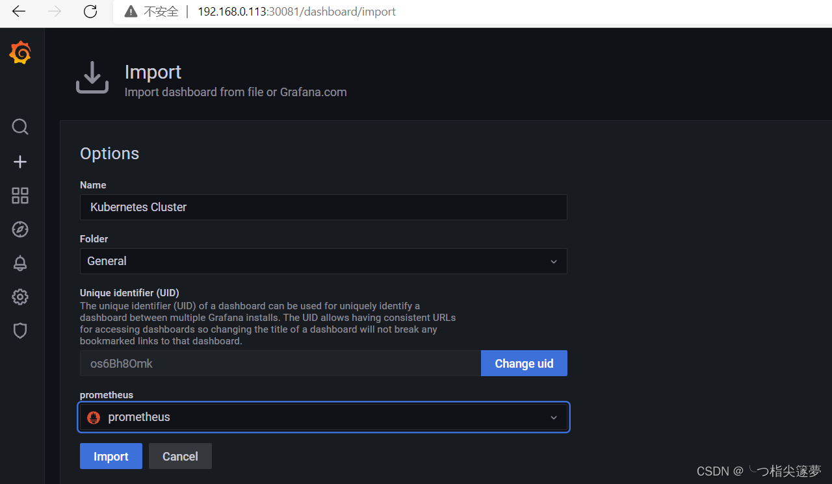
Task: Click the Import page title
Action: coord(153,72)
